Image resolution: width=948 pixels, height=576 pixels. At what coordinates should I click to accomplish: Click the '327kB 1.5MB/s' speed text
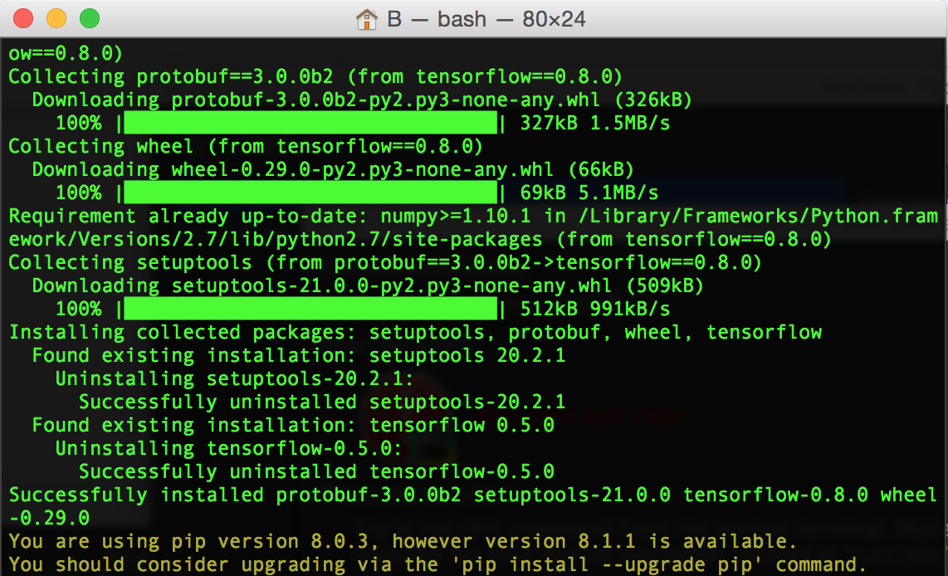click(595, 124)
